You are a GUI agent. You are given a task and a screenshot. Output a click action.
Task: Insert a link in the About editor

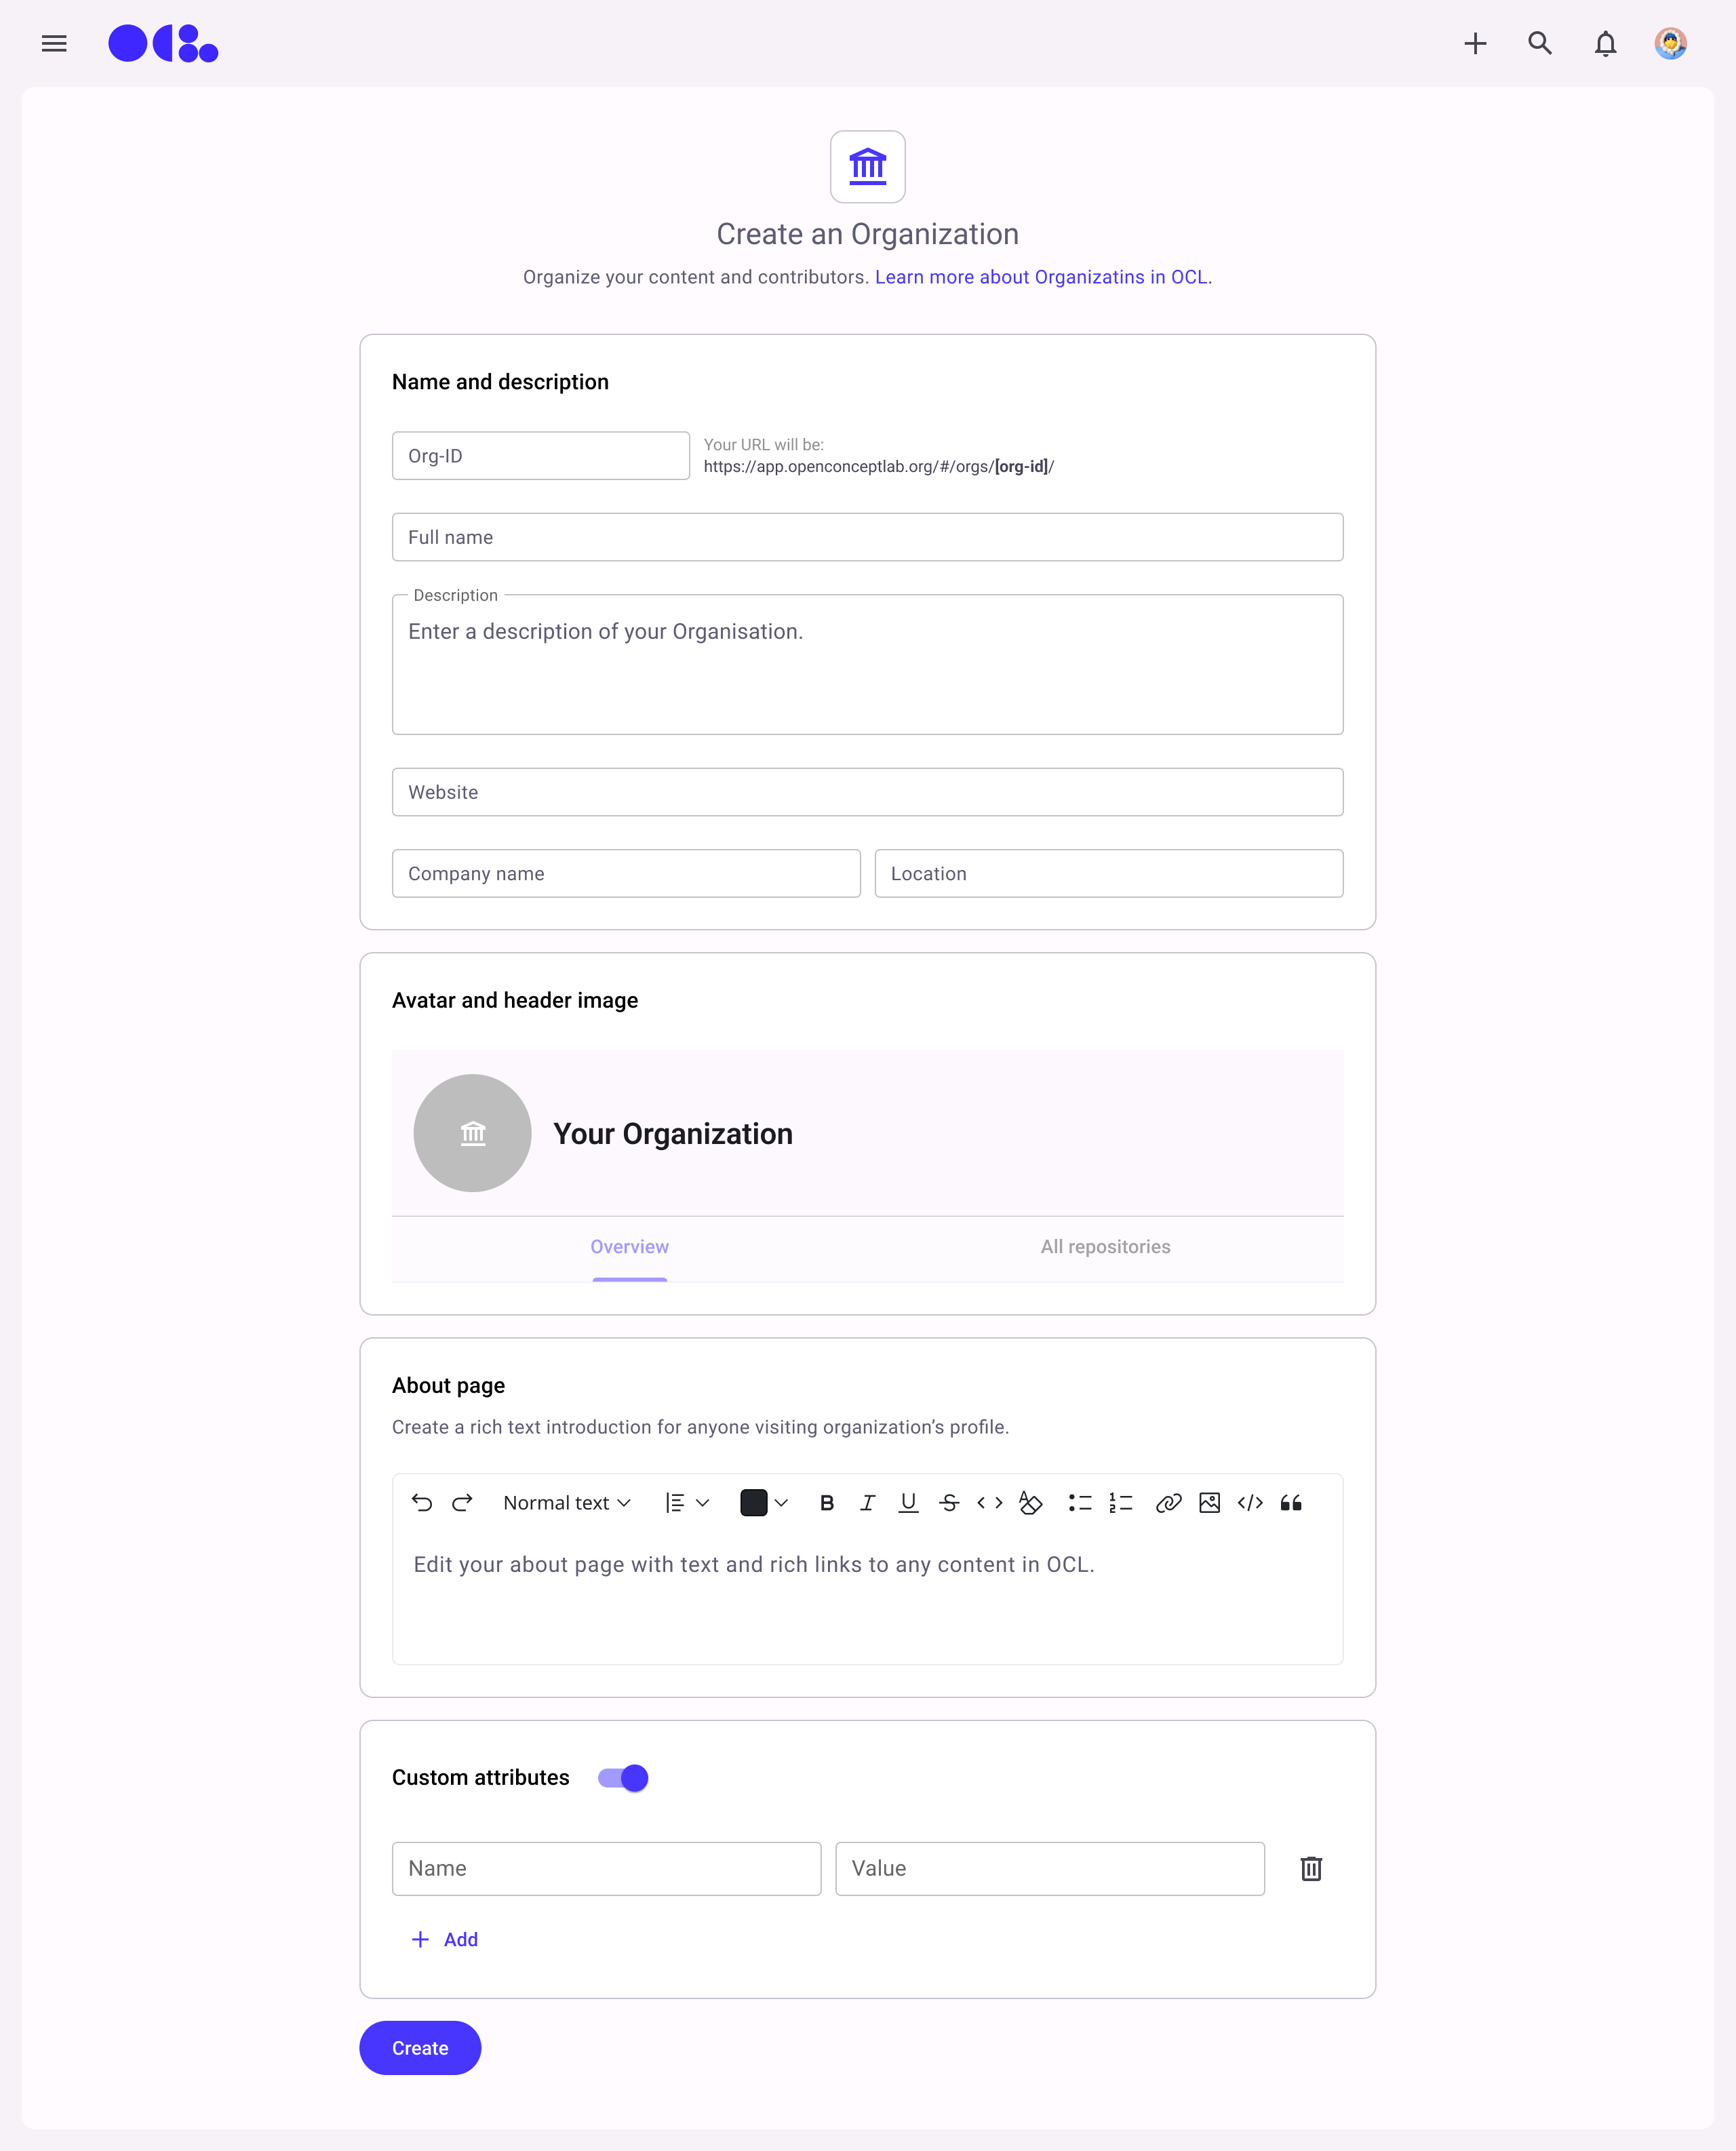tap(1168, 1503)
